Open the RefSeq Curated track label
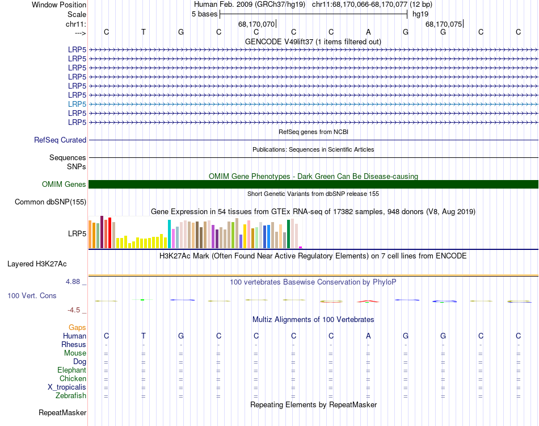Screen dimensions: 539x426 pyautogui.click(x=60, y=140)
